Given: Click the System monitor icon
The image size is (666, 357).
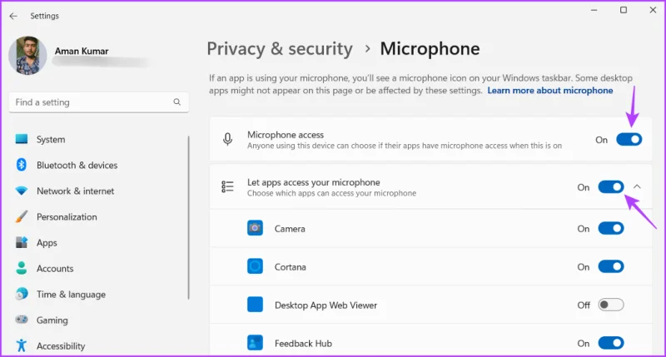Looking at the screenshot, I should [x=22, y=139].
